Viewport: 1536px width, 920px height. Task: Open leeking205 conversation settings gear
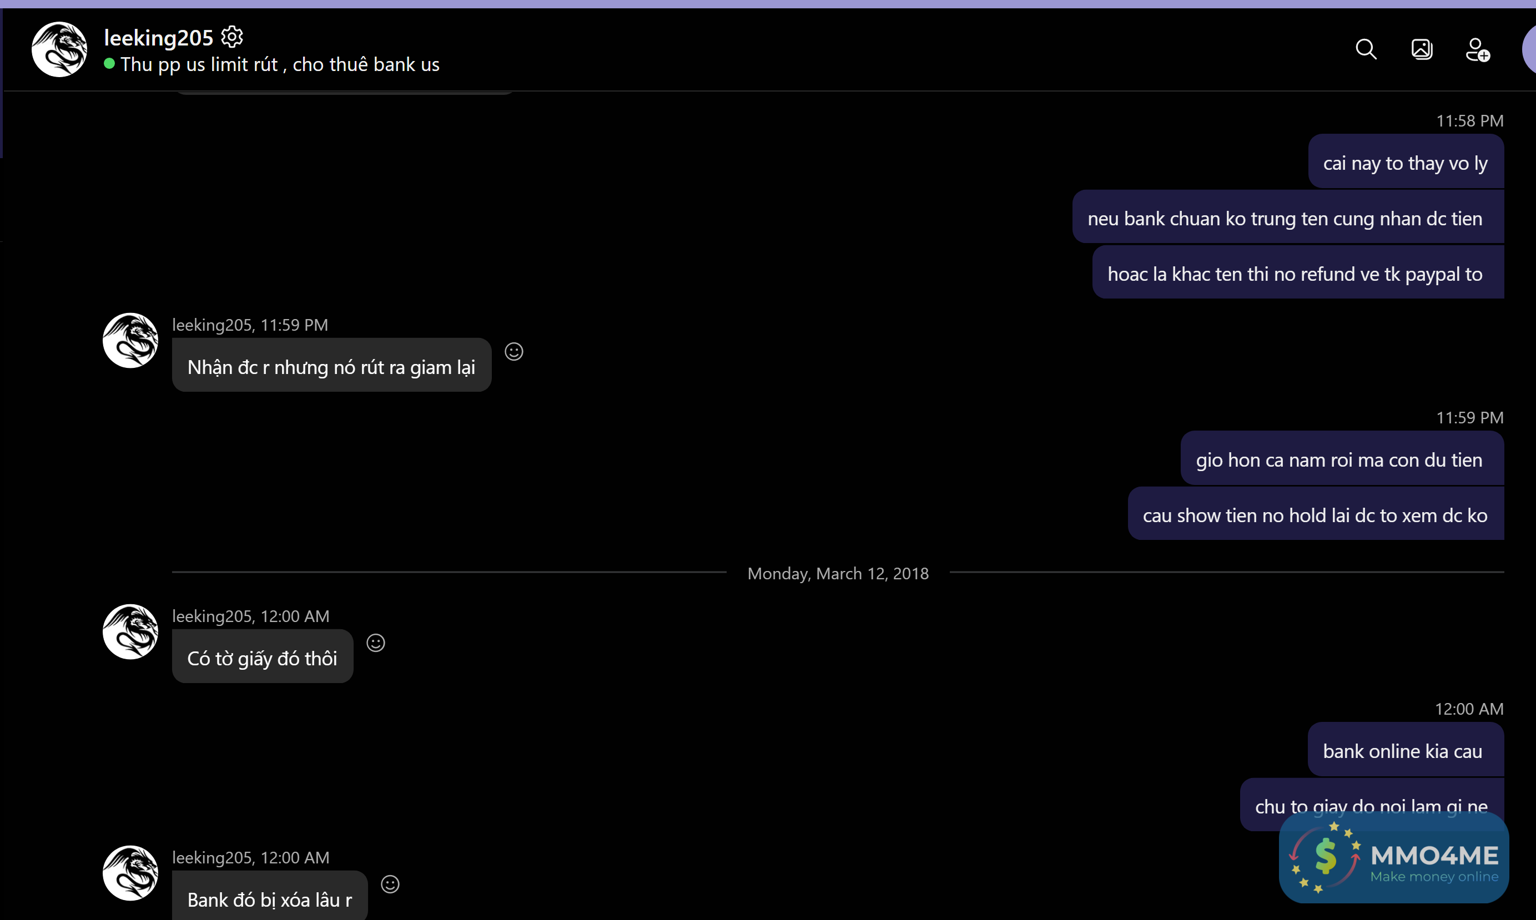point(232,37)
